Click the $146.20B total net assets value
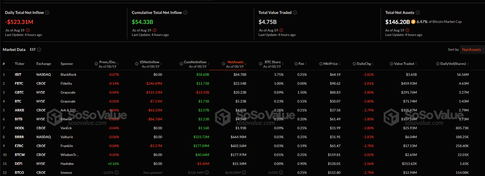 pyautogui.click(x=397, y=22)
